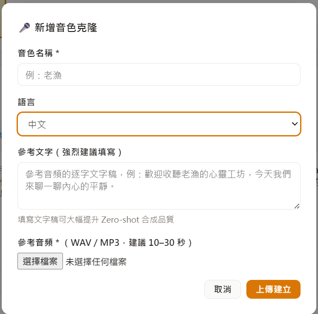Cancel with the 取消 button
This screenshot has width=318, height=314.
(x=222, y=290)
